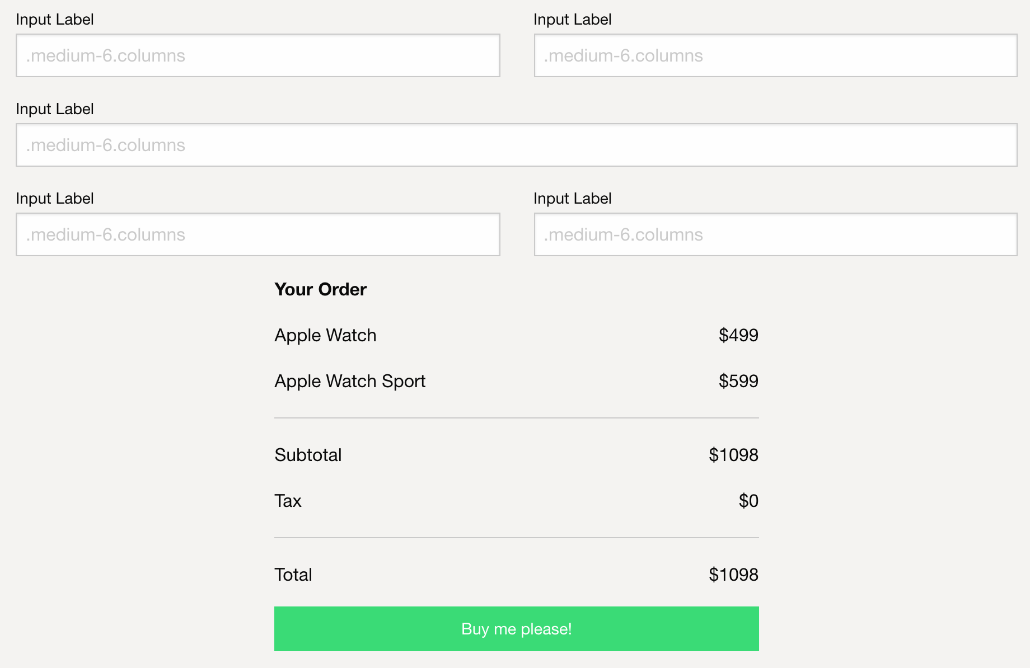Focus the top-left medium-6 columns input field
The image size is (1030, 668).
(258, 55)
